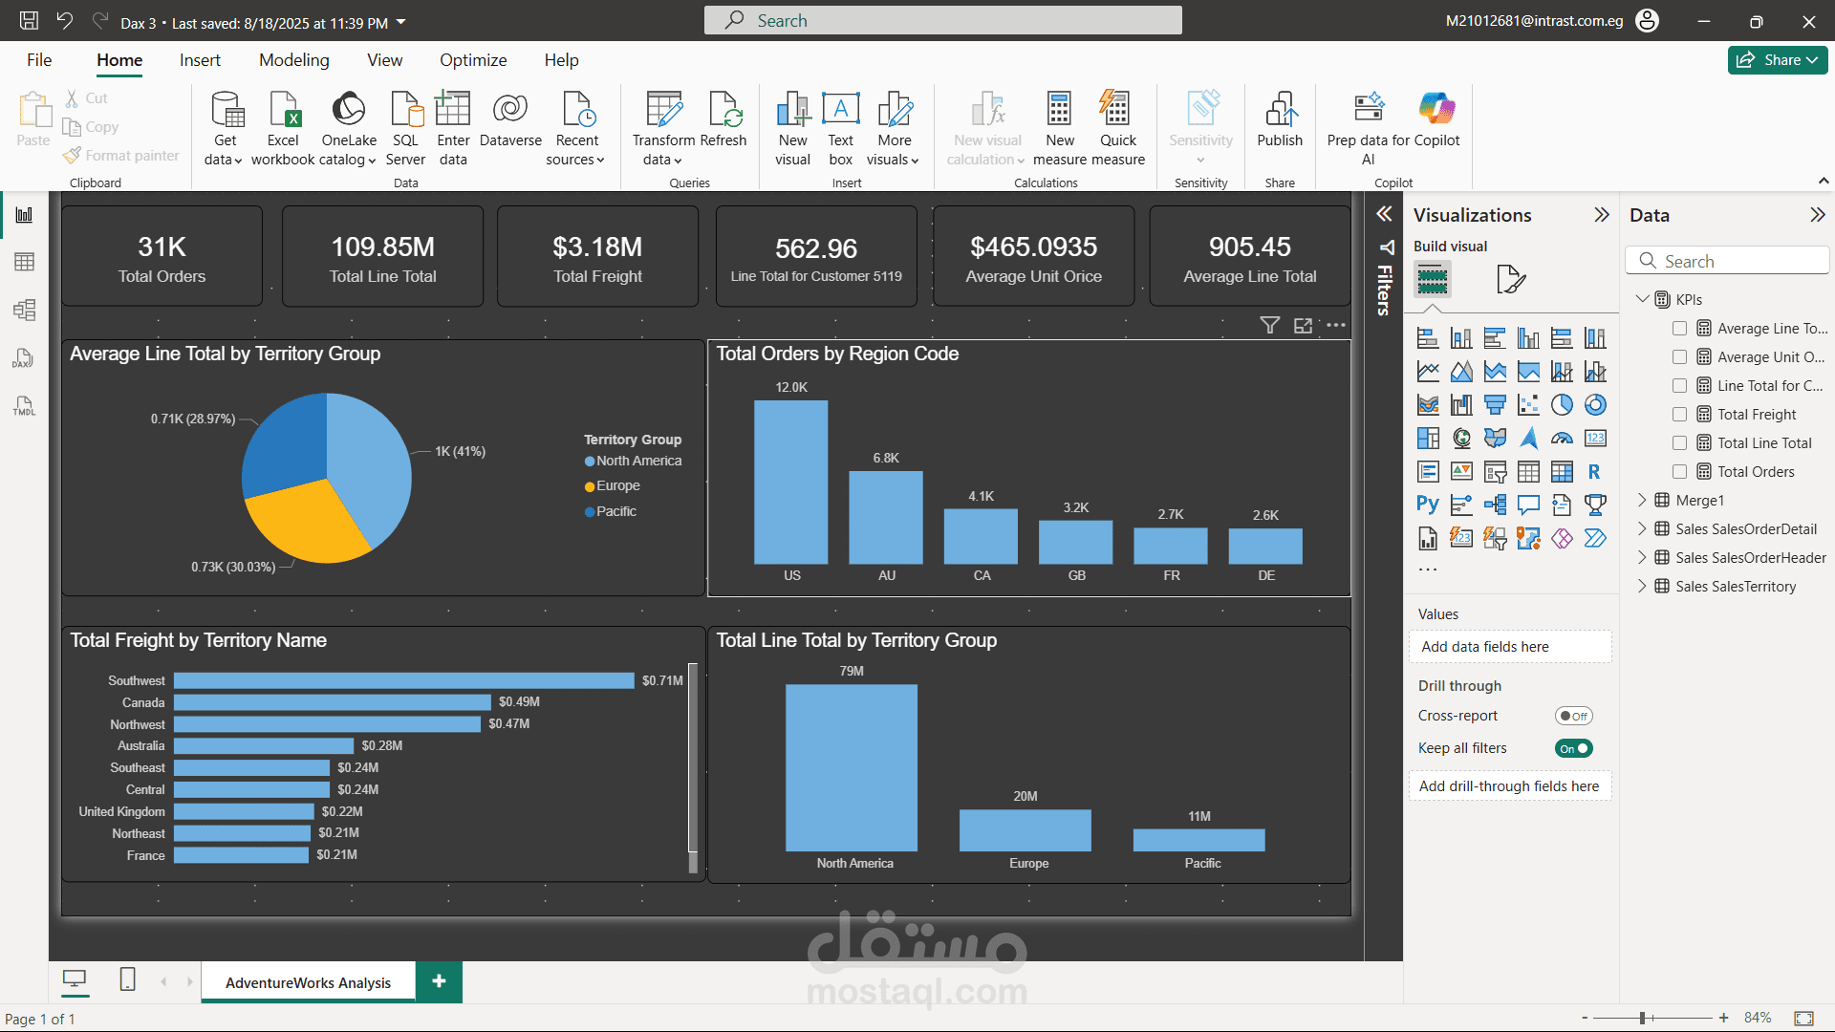Toggle Keep all filters switch
The image size is (1835, 1032).
coord(1573,748)
